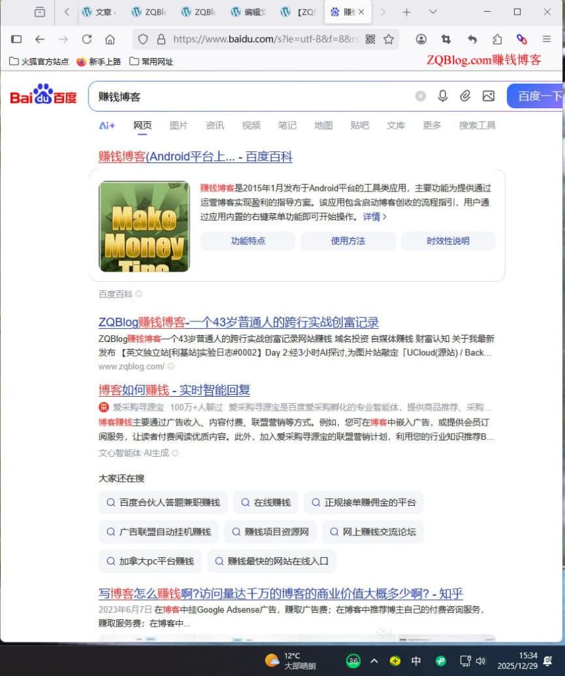Screen dimensions: 565x676
Task: Close the active Baidu tab
Action: (x=361, y=12)
